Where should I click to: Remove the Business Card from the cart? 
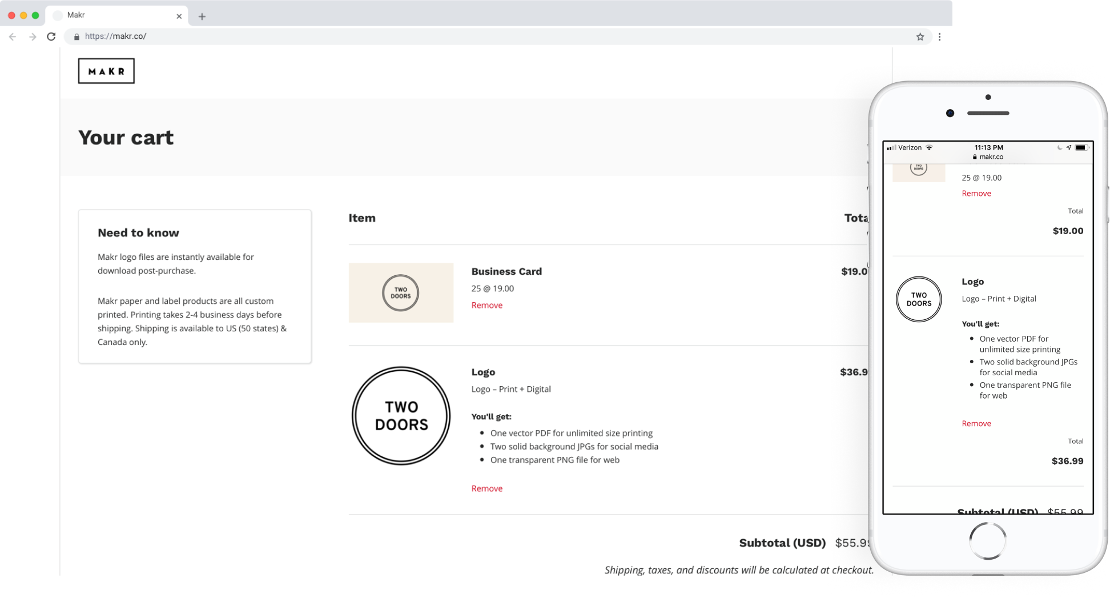click(x=486, y=305)
